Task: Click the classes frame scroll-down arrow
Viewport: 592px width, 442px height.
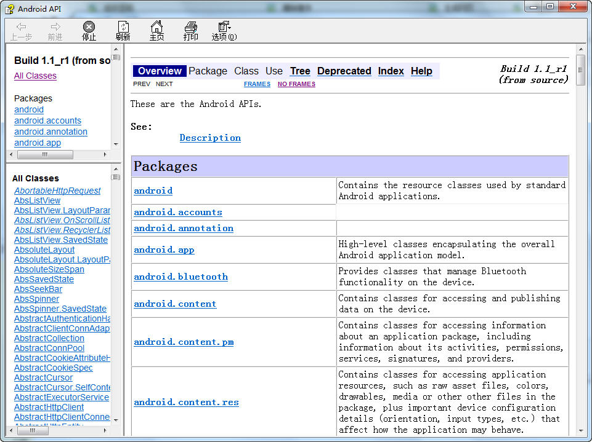Action: click(116, 420)
